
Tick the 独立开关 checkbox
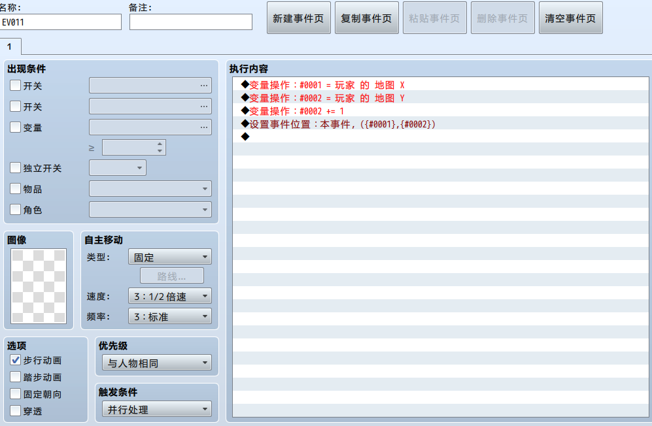click(16, 168)
